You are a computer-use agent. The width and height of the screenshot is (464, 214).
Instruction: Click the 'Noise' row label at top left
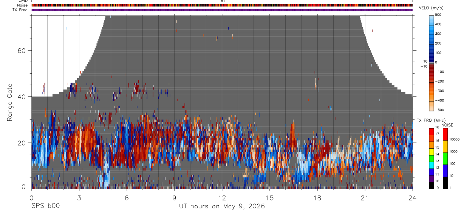[23, 5]
